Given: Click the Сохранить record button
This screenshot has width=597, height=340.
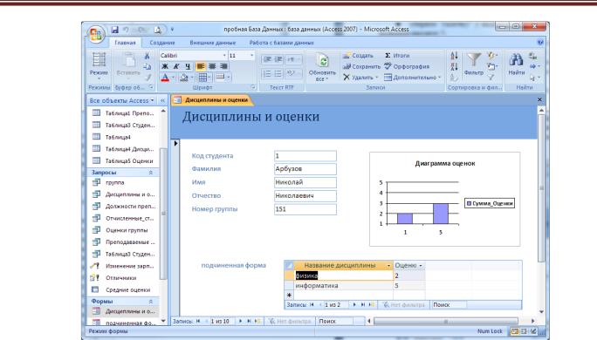Looking at the screenshot, I should pos(361,66).
